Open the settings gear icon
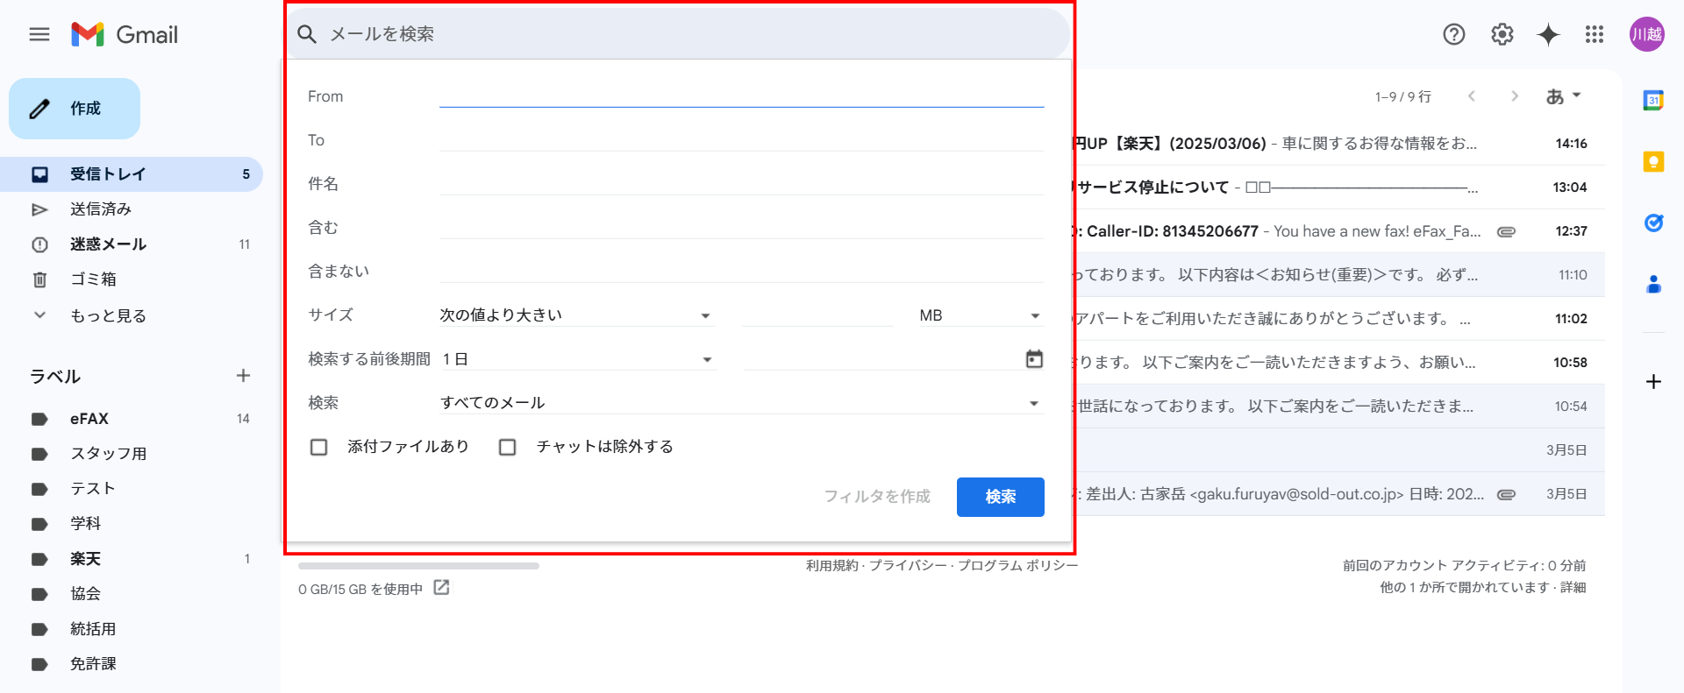Screen dimensions: 1684x693 tap(1502, 34)
